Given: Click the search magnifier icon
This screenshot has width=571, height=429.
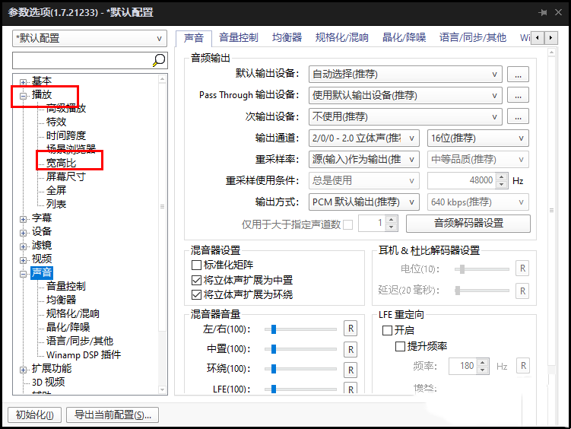Looking at the screenshot, I should (159, 60).
